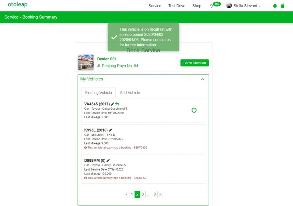293x206 pixels.
Task: Open Stella Stevani user dropdown
Action: click(x=243, y=6)
